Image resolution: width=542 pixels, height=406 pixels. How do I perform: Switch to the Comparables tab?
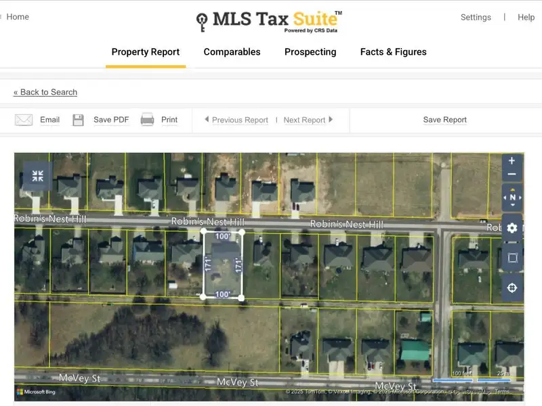pyautogui.click(x=232, y=52)
